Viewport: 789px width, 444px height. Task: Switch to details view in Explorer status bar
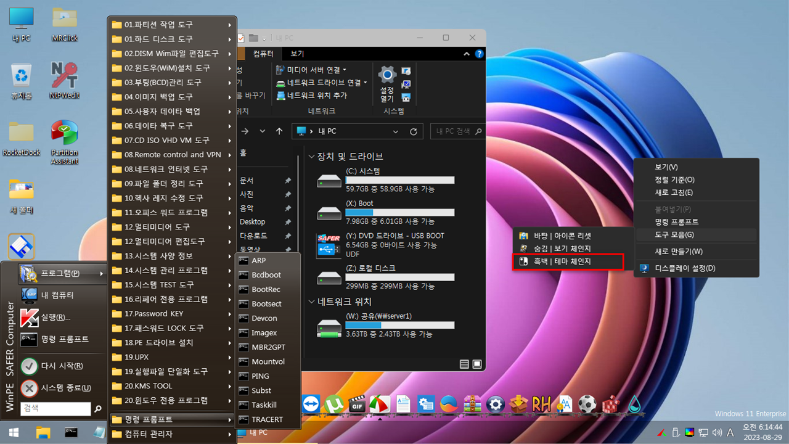(465, 364)
